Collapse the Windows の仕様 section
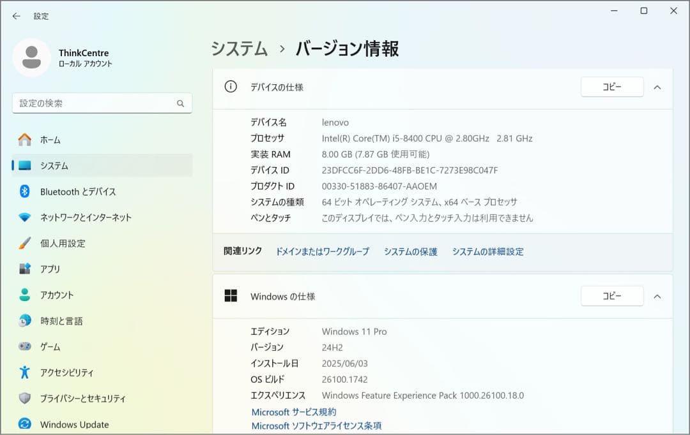The width and height of the screenshot is (690, 435). click(x=657, y=296)
